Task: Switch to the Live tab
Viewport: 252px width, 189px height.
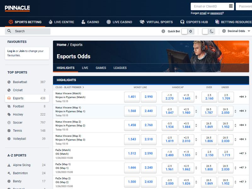Action: point(85,68)
